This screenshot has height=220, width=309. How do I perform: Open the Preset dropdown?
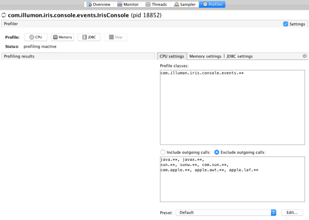click(x=227, y=212)
